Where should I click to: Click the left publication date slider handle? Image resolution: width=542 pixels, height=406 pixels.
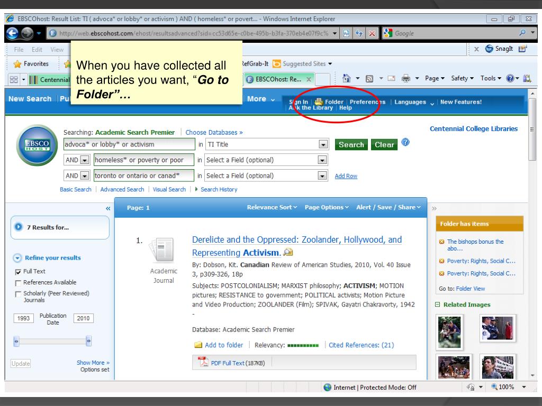[x=16, y=341]
